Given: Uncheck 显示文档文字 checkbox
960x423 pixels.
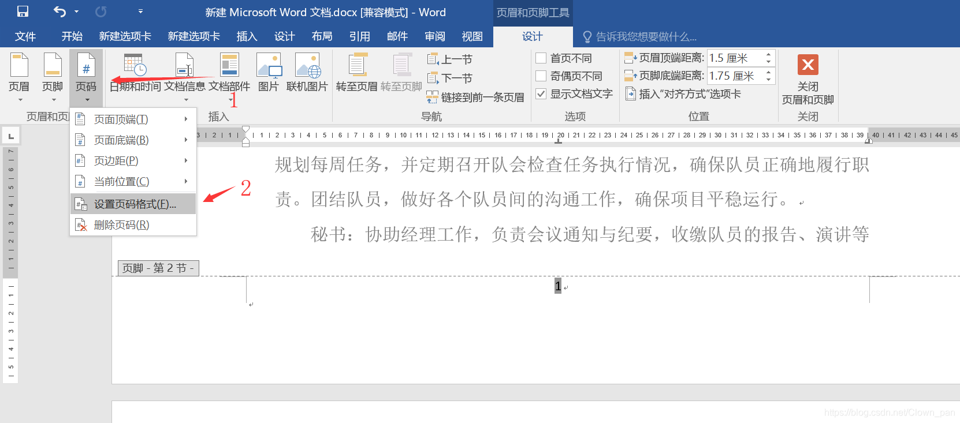Looking at the screenshot, I should click(541, 93).
